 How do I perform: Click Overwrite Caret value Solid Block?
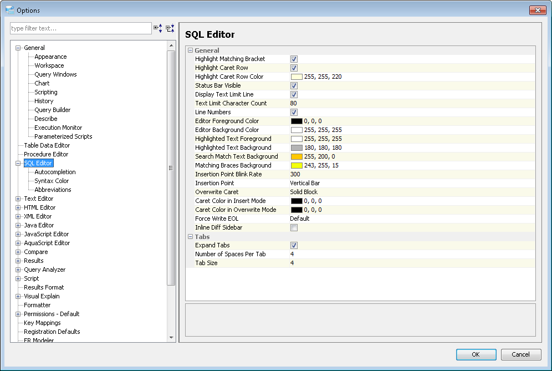pyautogui.click(x=304, y=192)
